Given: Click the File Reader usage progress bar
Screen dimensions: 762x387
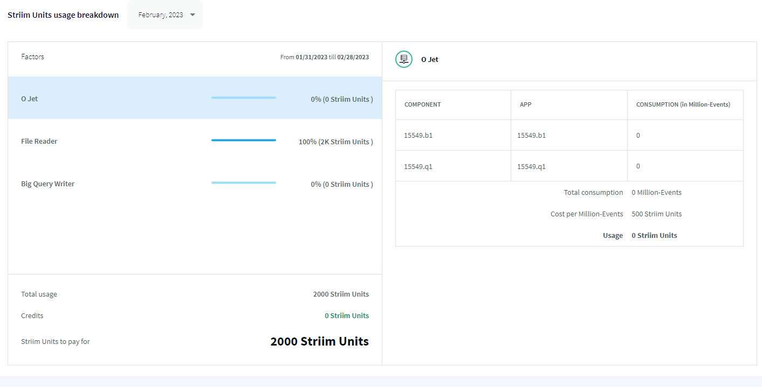Looking at the screenshot, I should click(244, 140).
